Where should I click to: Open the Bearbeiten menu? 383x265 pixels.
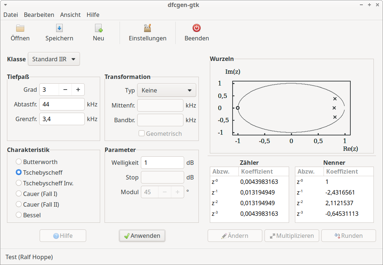(x=39, y=15)
